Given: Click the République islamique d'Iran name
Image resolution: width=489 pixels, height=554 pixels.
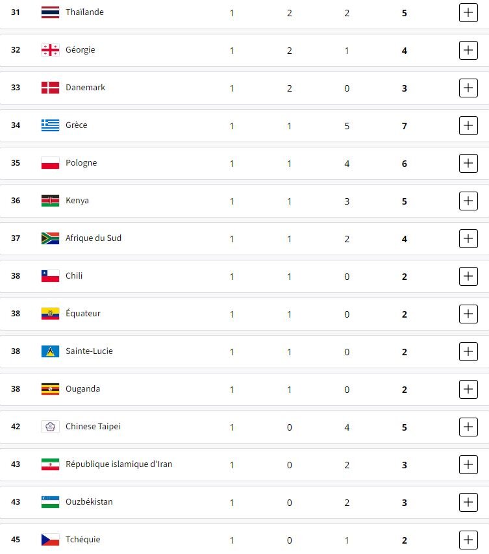Looking at the screenshot, I should [119, 464].
